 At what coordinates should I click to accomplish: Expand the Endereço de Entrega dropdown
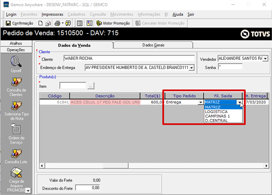coord(191,68)
